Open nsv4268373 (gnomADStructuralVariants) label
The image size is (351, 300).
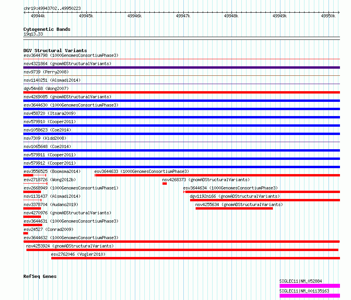(206, 180)
